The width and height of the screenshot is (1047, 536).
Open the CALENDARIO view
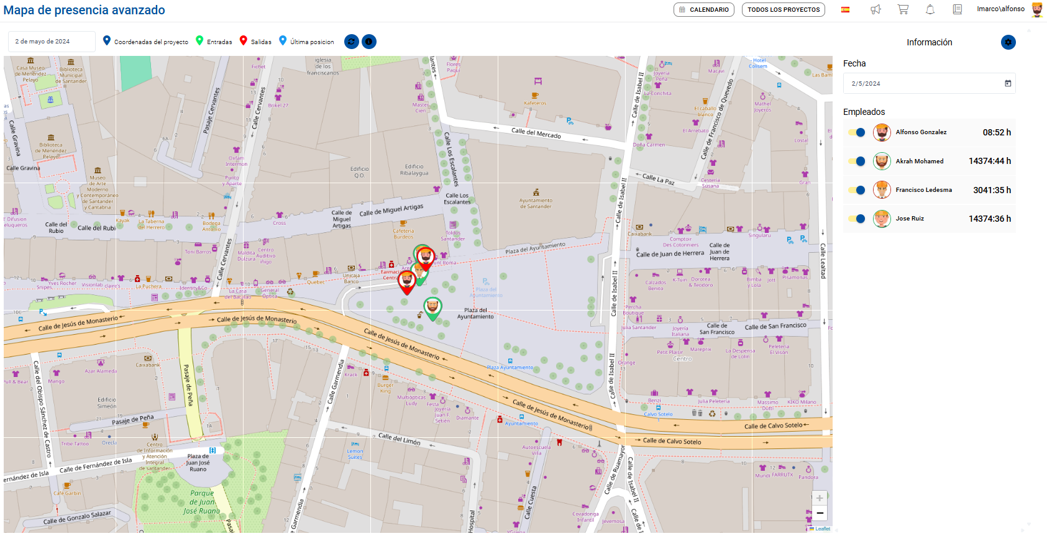[x=703, y=10]
